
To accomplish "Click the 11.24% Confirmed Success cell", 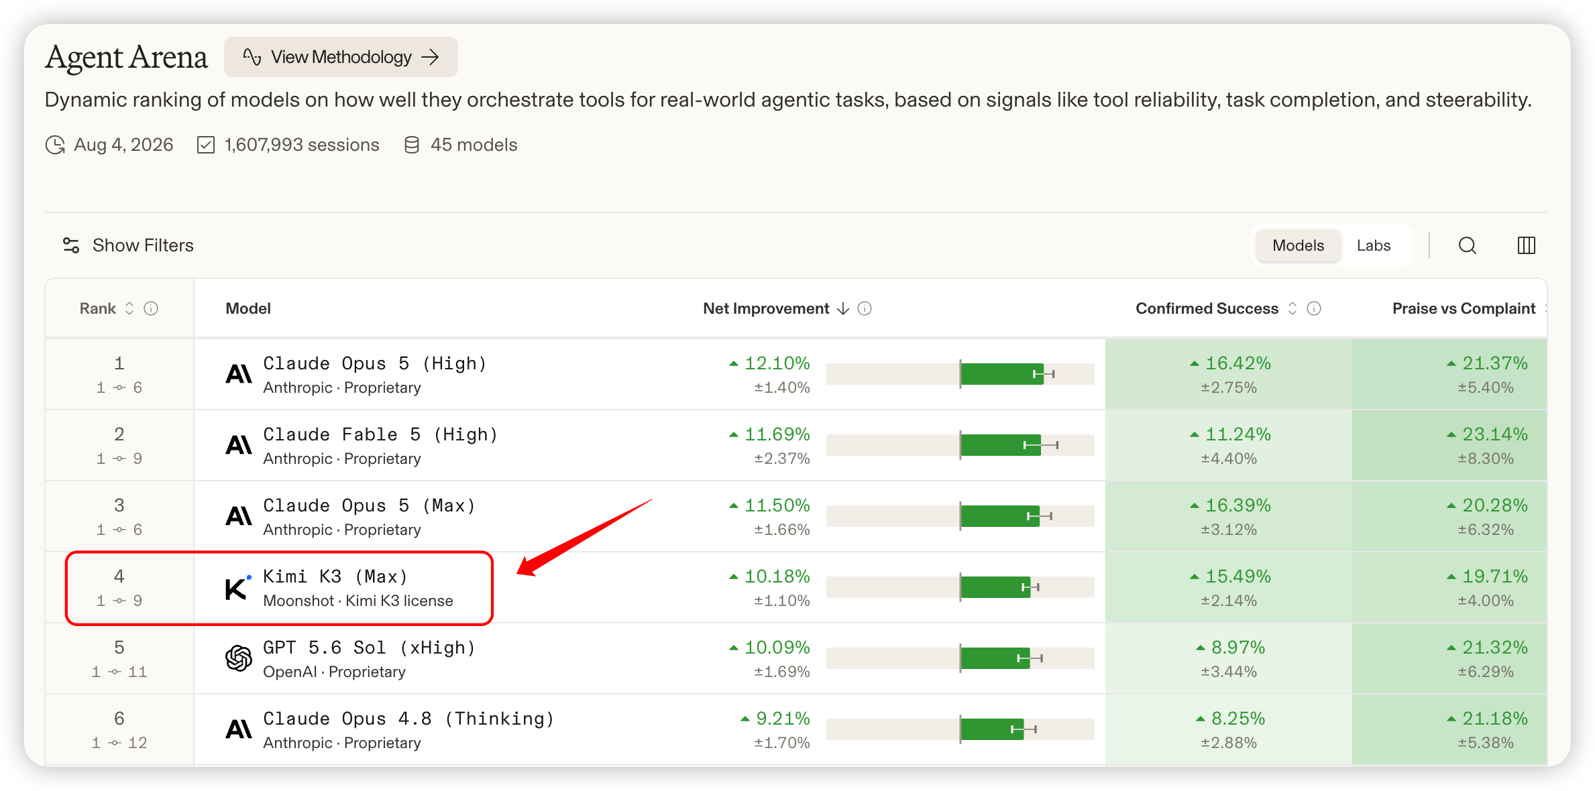I will click(1229, 445).
